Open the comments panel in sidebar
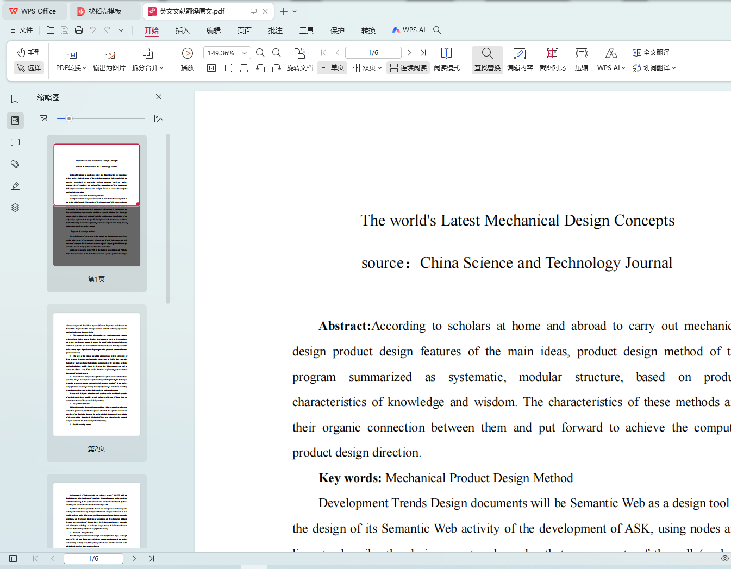This screenshot has height=569, width=731. [15, 142]
